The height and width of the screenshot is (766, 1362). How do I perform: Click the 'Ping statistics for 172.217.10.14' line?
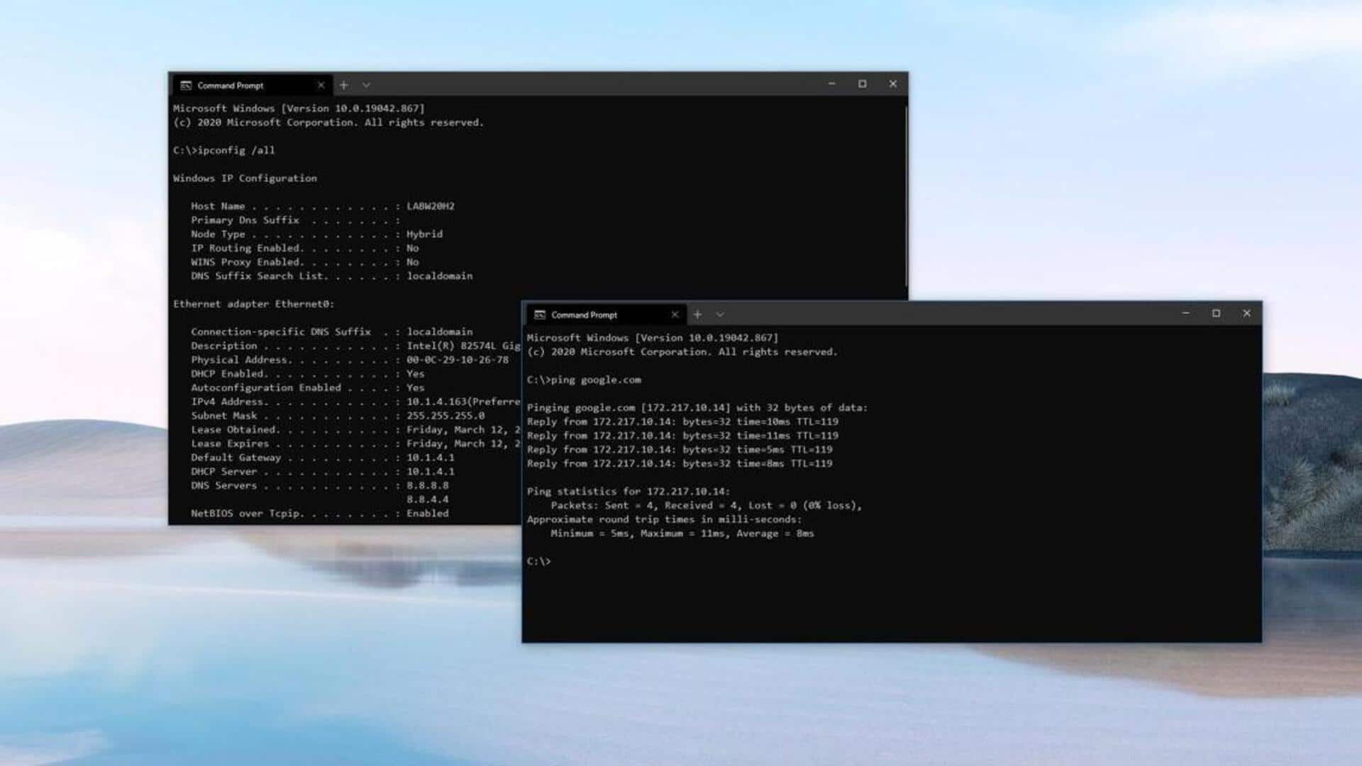coord(629,492)
